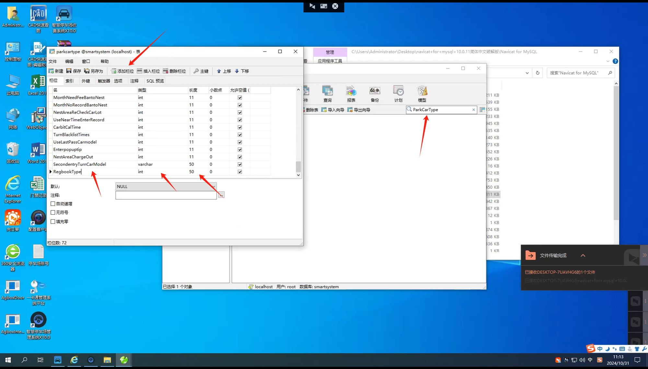Click the 主键 primary key button
This screenshot has width=648, height=369.
point(201,71)
